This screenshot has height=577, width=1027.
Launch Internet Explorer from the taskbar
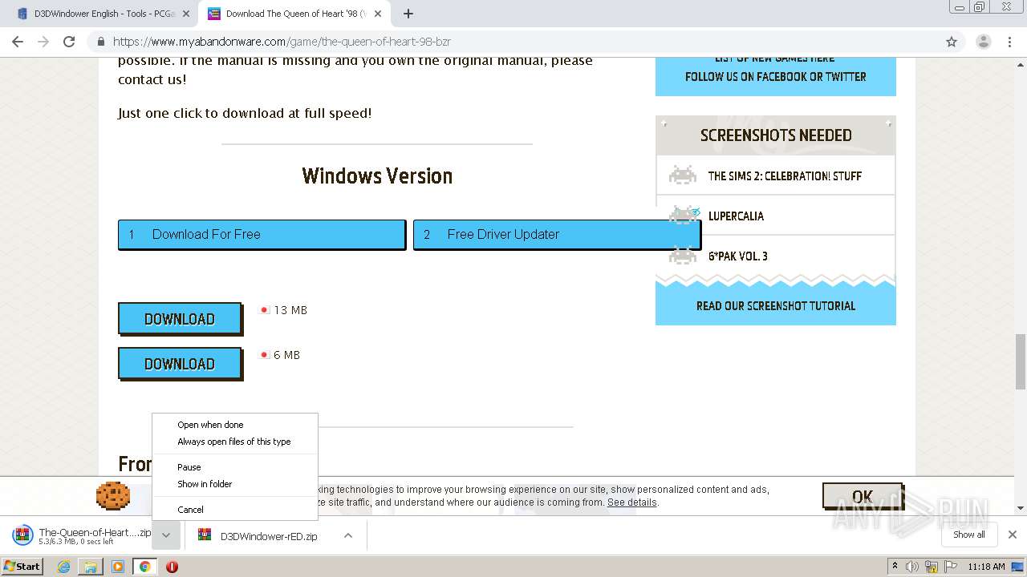pos(64,567)
